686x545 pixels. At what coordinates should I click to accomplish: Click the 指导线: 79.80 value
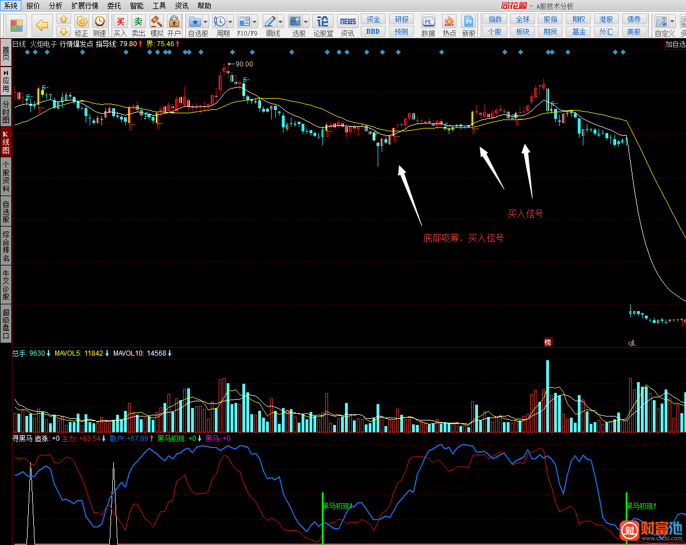pyautogui.click(x=116, y=43)
